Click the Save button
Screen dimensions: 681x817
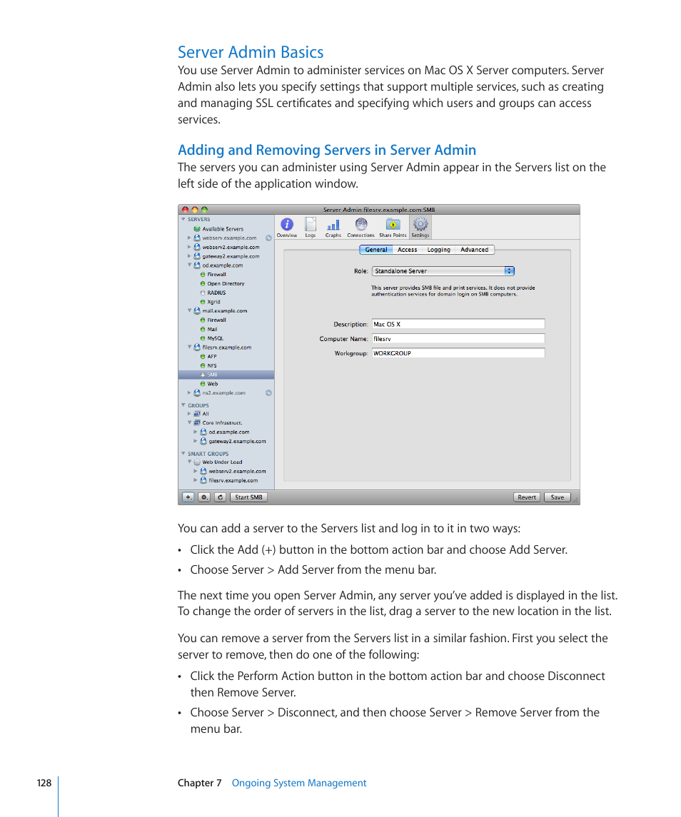coord(558,497)
